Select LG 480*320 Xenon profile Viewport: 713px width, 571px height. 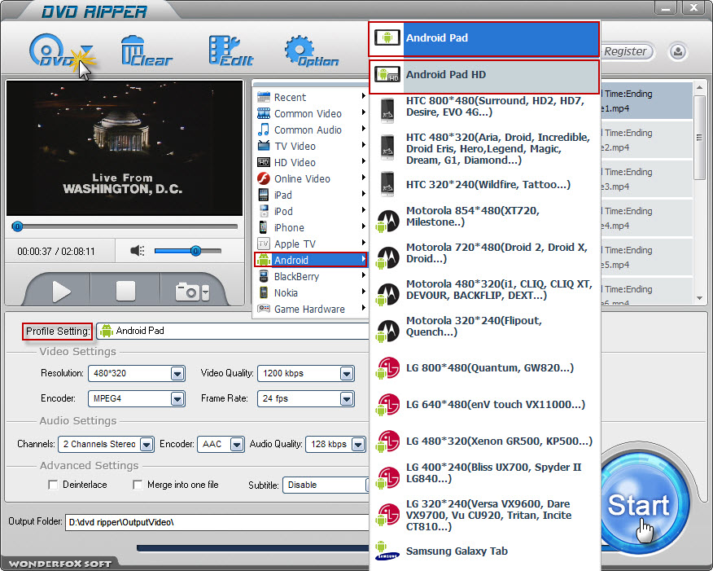point(483,441)
